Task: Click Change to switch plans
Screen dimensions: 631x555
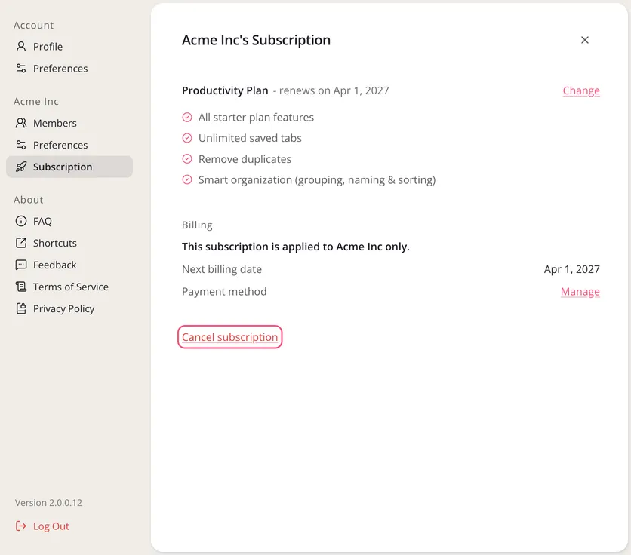Action: [581, 91]
